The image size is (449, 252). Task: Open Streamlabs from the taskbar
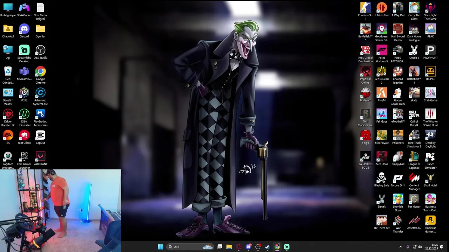287,247
